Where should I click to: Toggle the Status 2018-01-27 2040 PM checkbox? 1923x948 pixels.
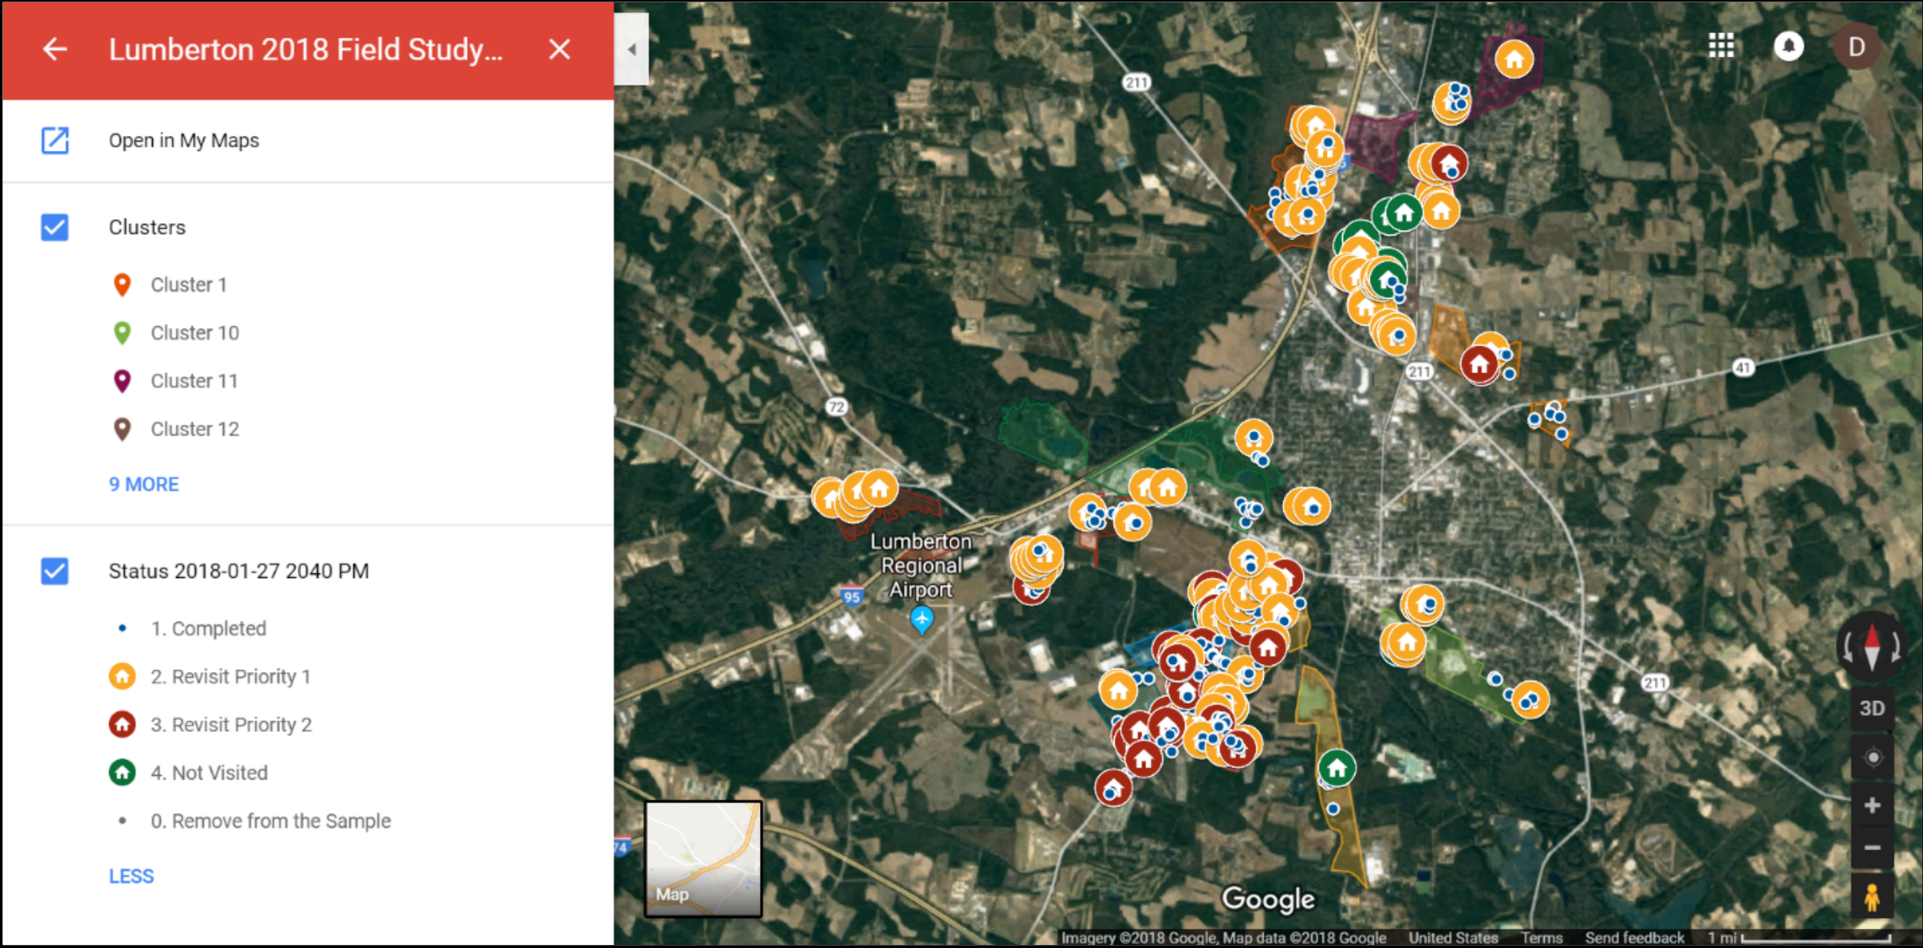55,571
